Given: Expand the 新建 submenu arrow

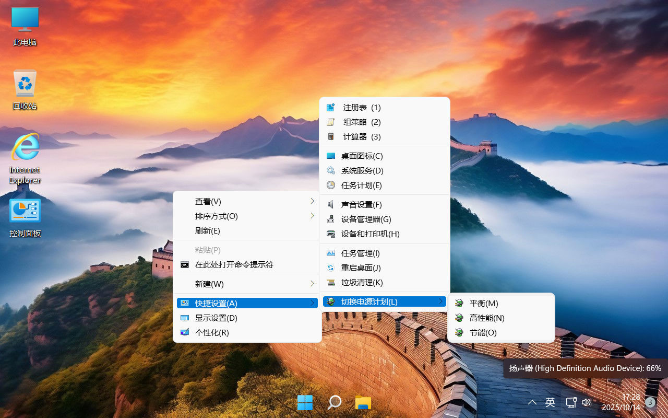Looking at the screenshot, I should [312, 284].
